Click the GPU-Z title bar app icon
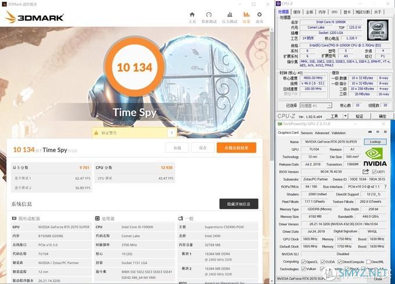Image resolution: width=395 pixels, height=284 pixels. [279, 124]
